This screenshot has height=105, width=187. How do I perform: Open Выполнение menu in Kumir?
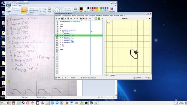81,15
